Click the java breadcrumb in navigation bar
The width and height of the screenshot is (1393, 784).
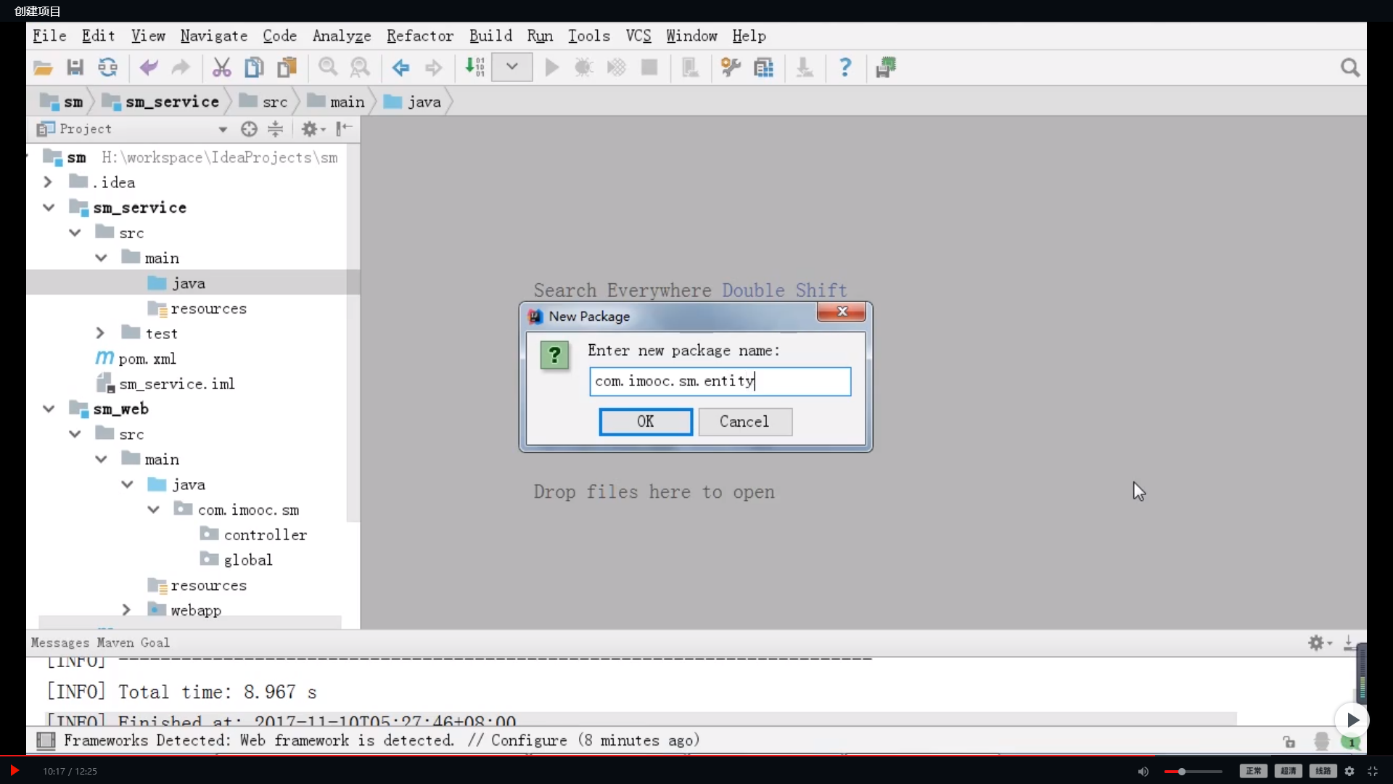[x=413, y=102]
